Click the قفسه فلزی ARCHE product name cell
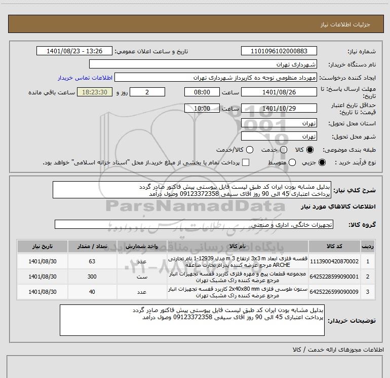 (238, 261)
